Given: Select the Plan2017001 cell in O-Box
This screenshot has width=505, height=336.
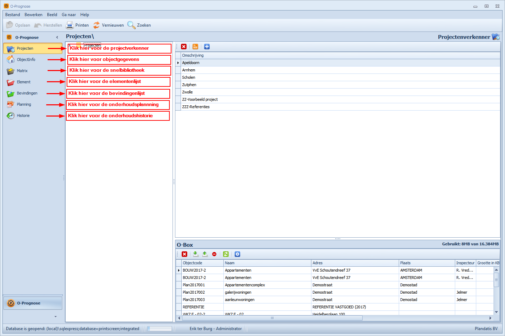Looking at the screenshot, I should click(202, 285).
